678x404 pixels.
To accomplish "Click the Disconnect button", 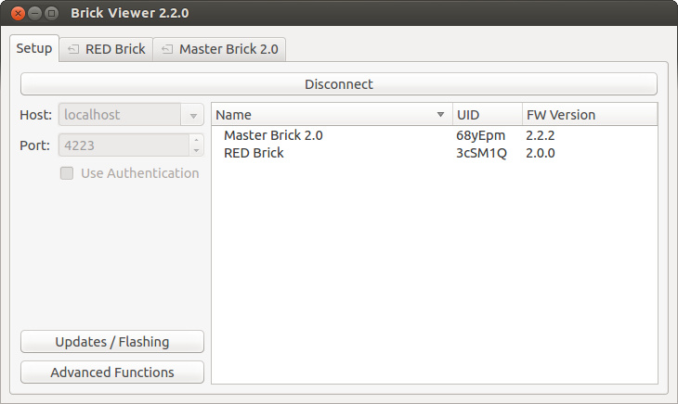I will pos(339,84).
